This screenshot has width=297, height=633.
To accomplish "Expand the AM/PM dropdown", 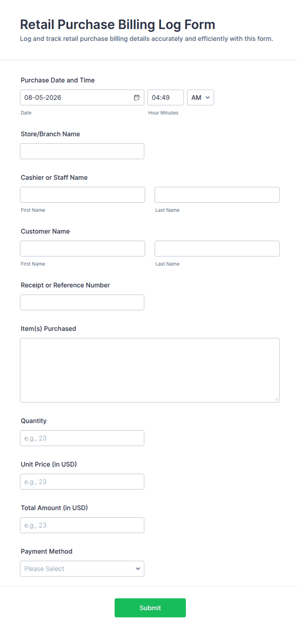I will [x=200, y=98].
